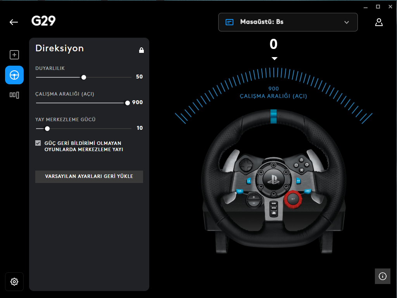
Task: Click the red rotary dial on wheel
Action: coord(293,199)
